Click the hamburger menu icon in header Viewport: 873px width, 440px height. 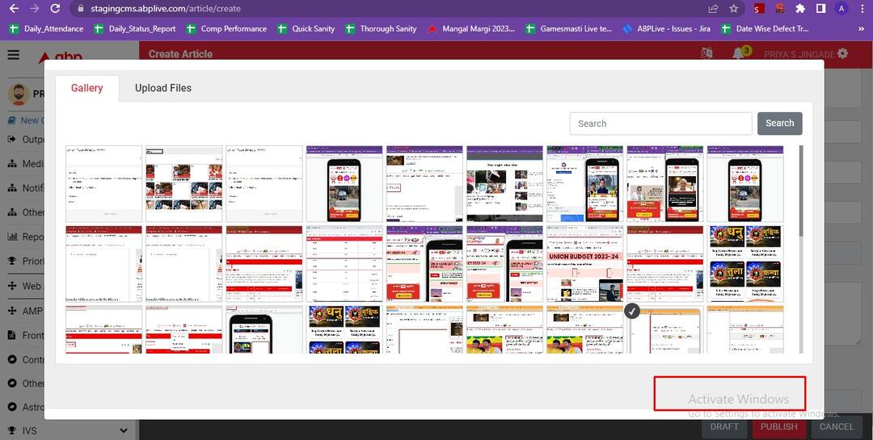tap(14, 55)
